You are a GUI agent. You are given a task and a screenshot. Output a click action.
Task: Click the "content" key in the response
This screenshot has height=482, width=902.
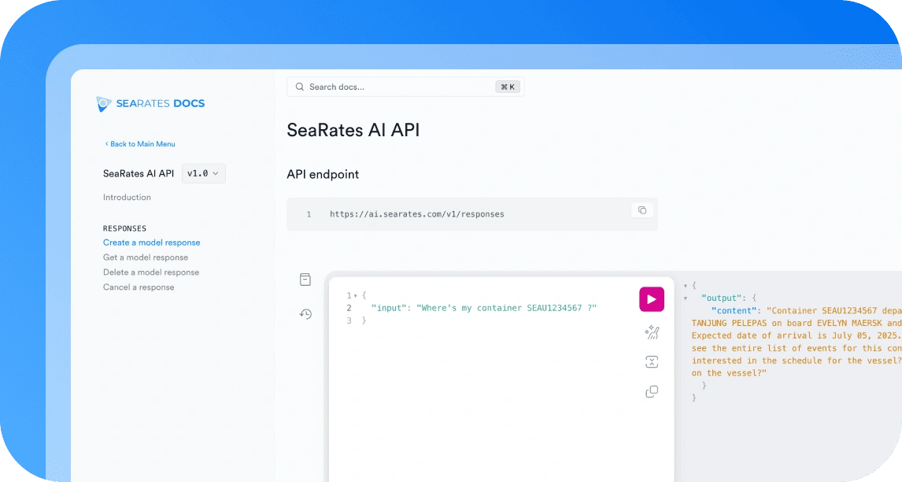pyautogui.click(x=734, y=311)
